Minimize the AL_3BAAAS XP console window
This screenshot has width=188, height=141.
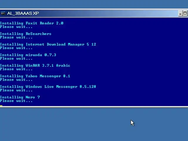click(x=180, y=13)
